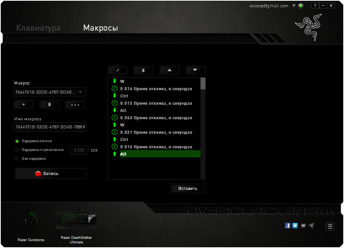Switch to the Макросы tab
Viewport: 344px width, 248px height.
tap(101, 28)
